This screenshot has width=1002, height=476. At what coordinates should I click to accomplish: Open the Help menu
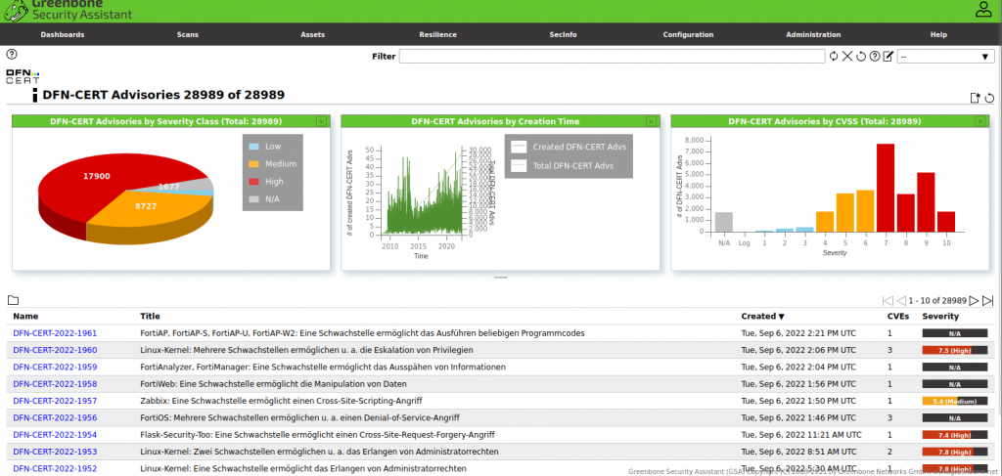938,34
